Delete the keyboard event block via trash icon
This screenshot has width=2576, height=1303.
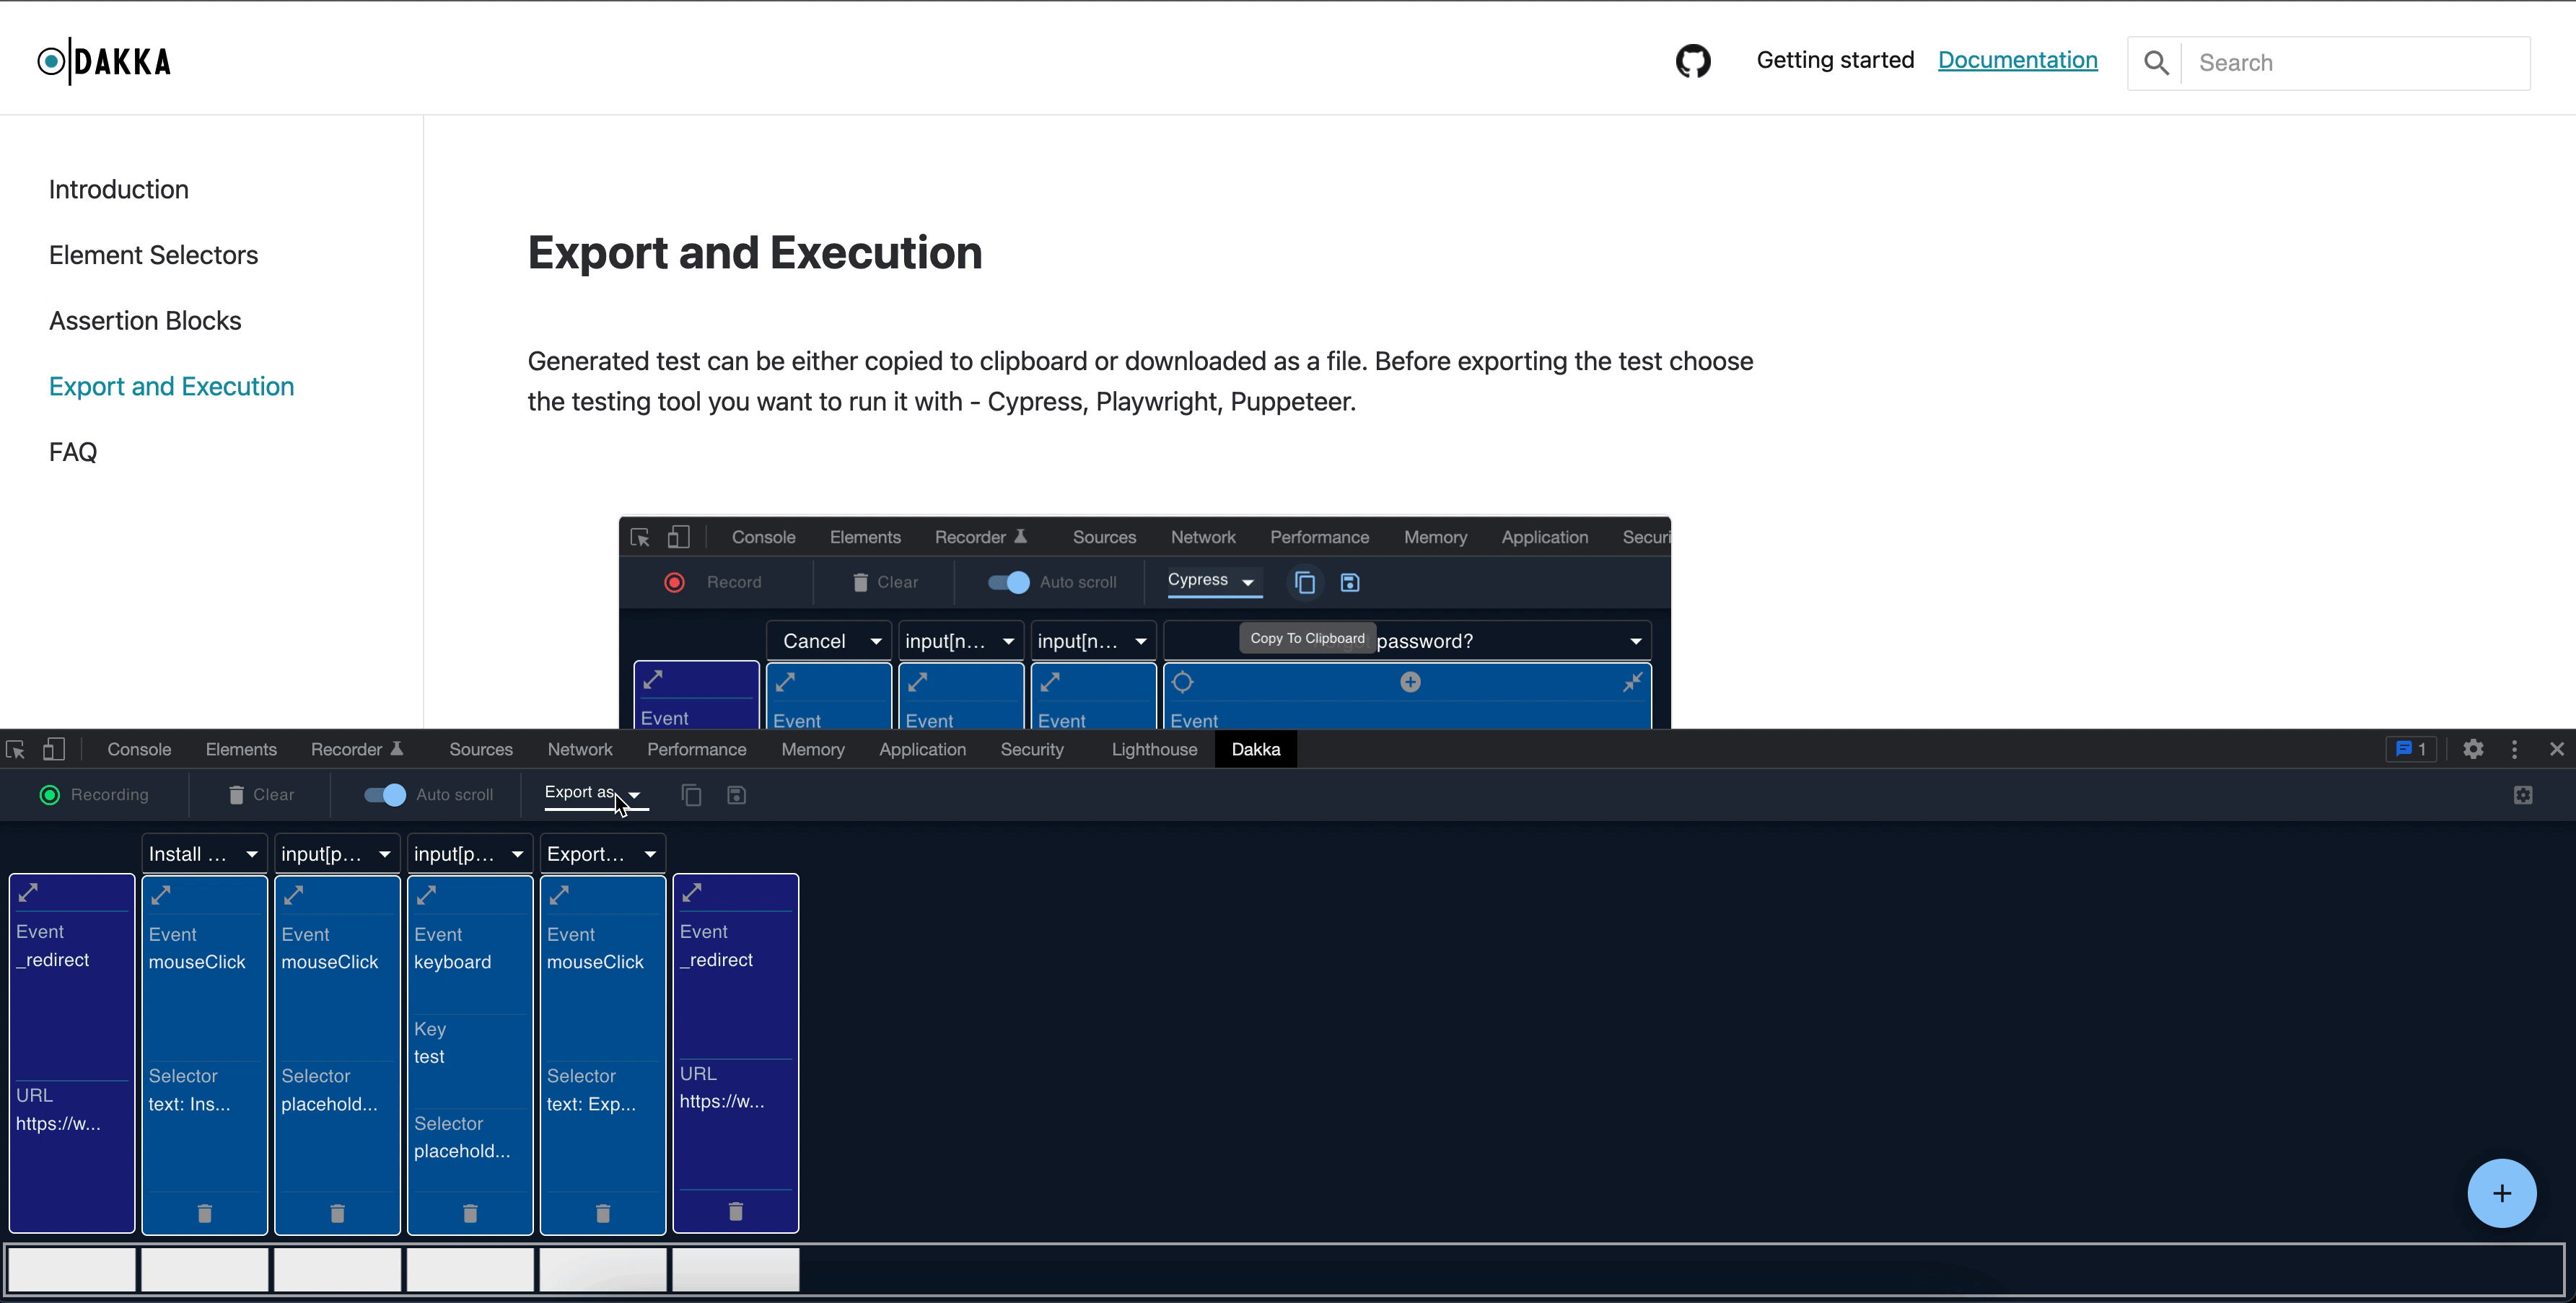(x=470, y=1213)
